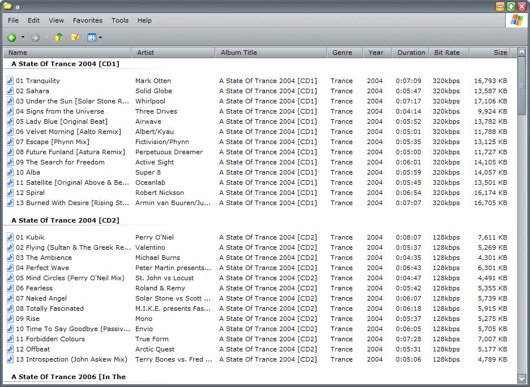Click the artist "Perpetuous Dreamer"
530x387 pixels.
[x=169, y=152]
